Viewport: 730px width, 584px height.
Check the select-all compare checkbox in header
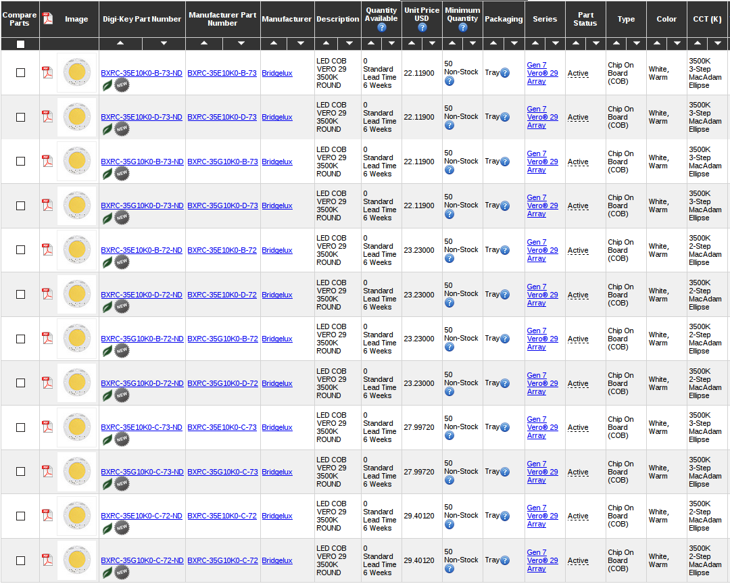(x=20, y=44)
